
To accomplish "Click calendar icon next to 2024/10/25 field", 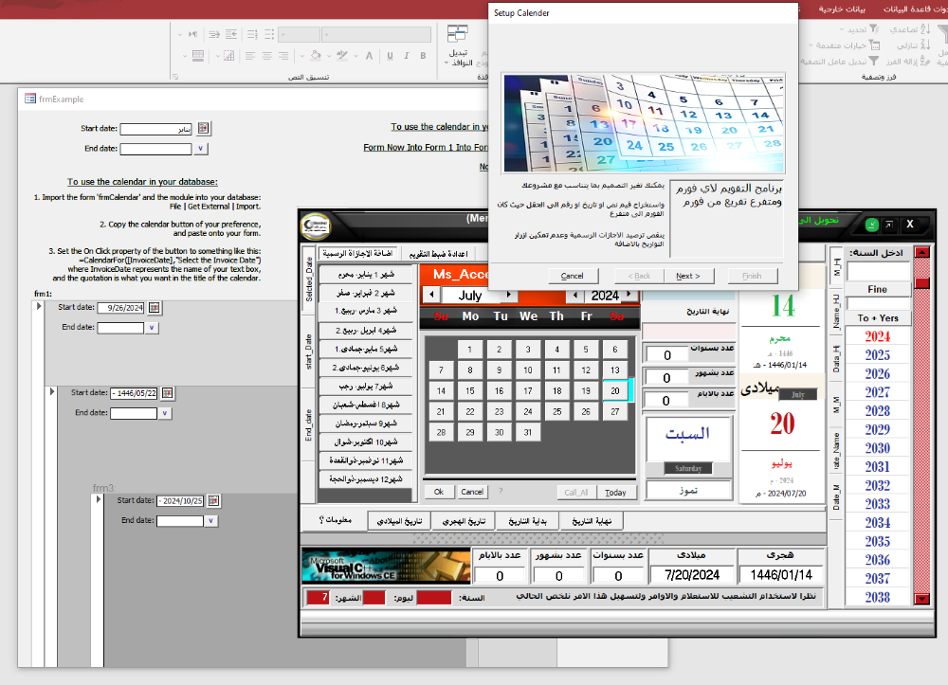I will (214, 500).
